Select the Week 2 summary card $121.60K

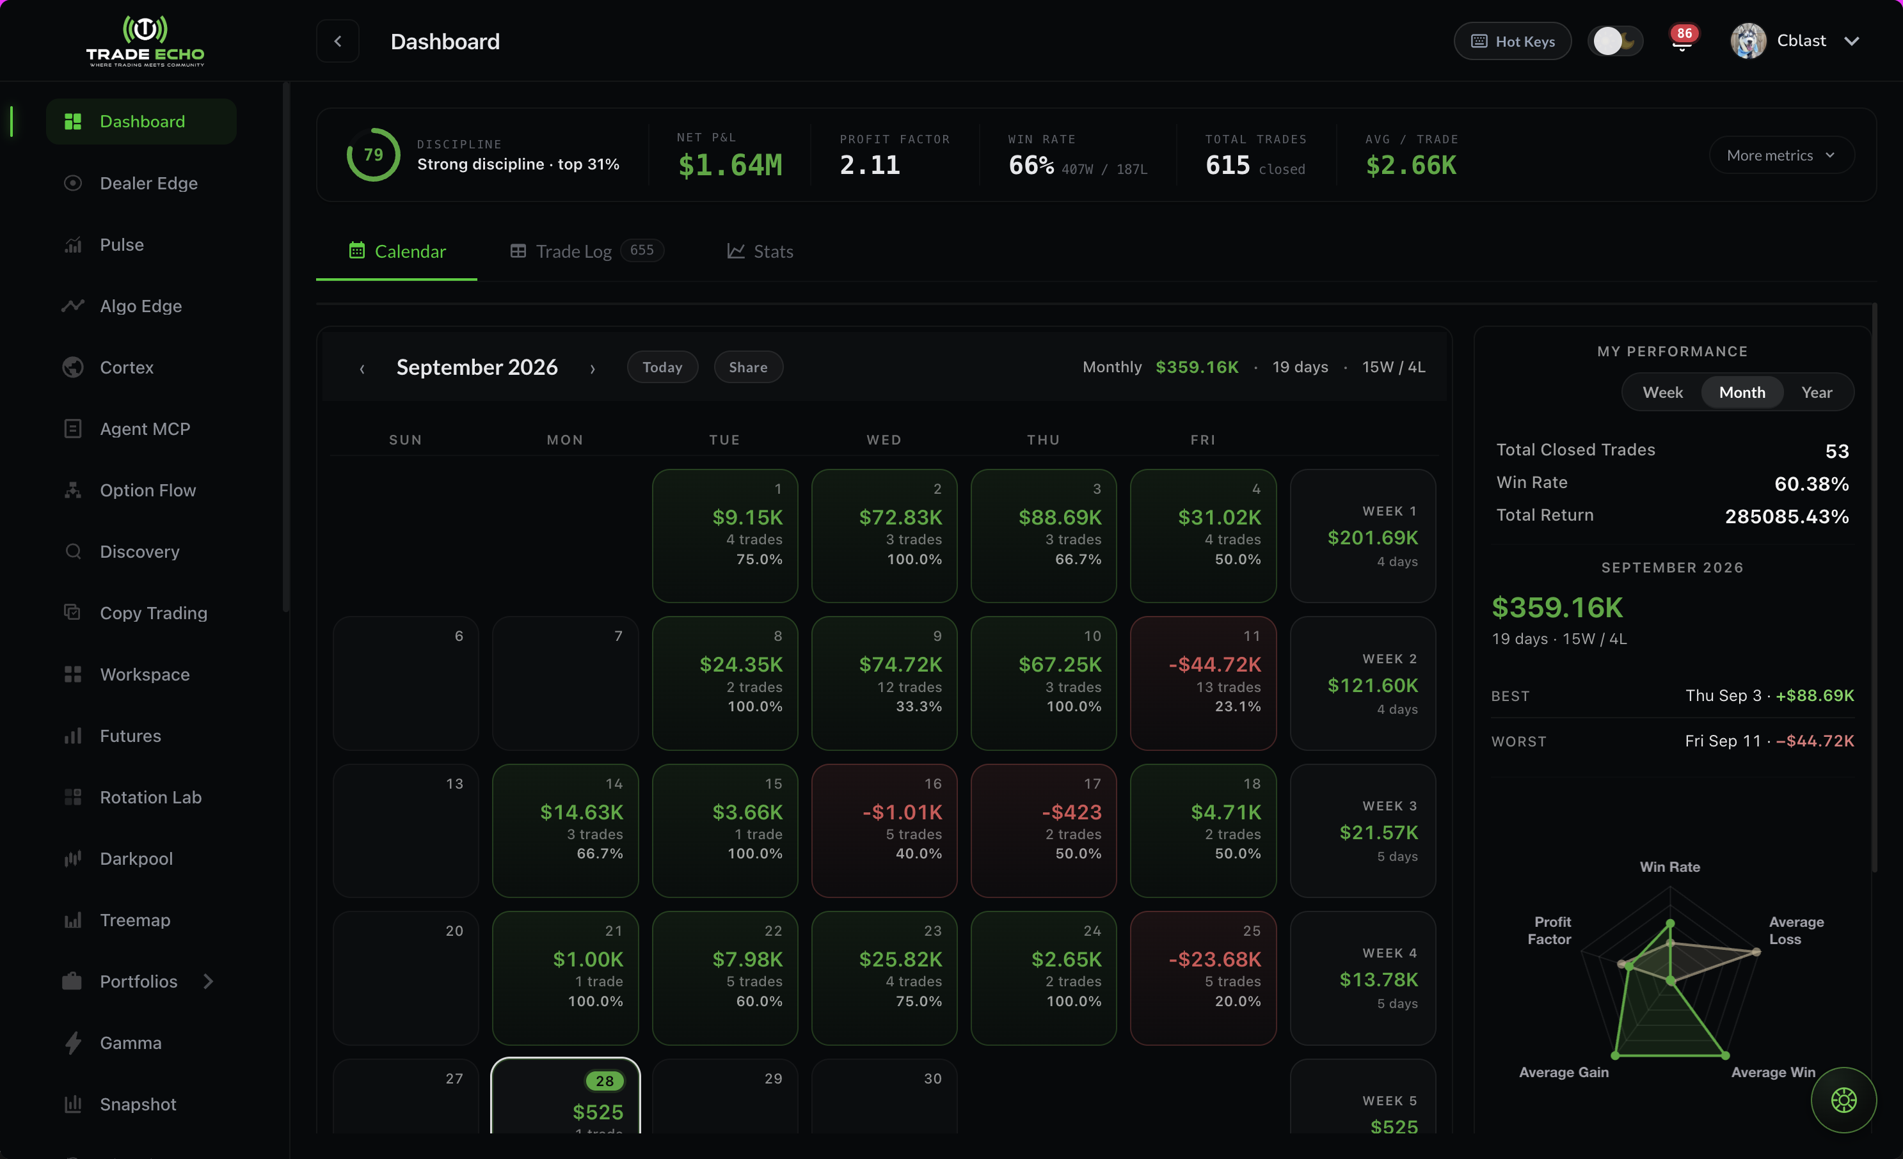(x=1362, y=683)
